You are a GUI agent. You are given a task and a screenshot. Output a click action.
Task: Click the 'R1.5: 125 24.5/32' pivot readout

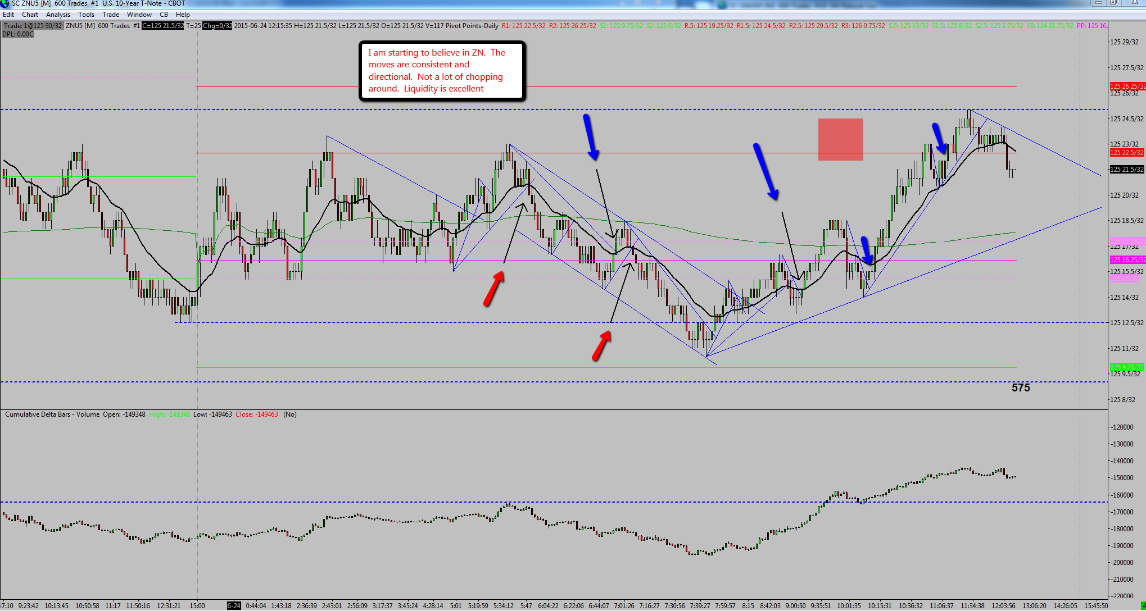click(x=761, y=26)
